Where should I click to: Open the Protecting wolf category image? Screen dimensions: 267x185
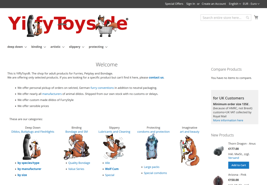(152, 147)
